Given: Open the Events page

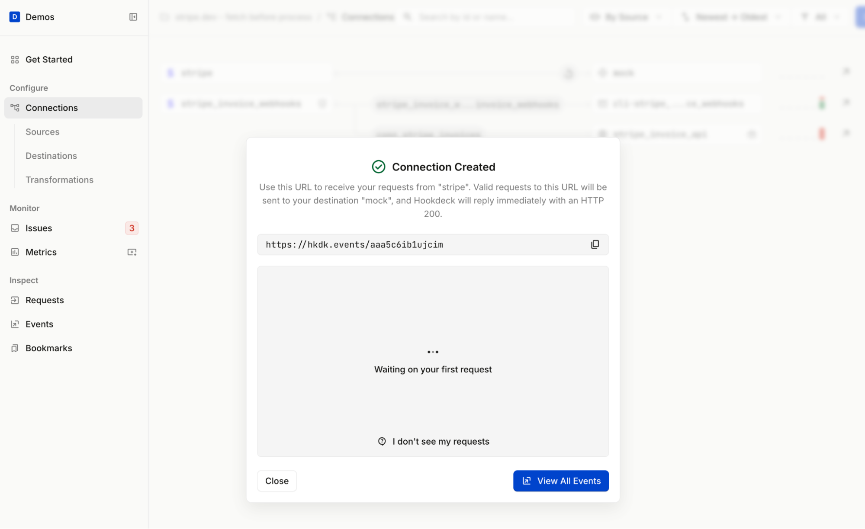Looking at the screenshot, I should tap(39, 324).
